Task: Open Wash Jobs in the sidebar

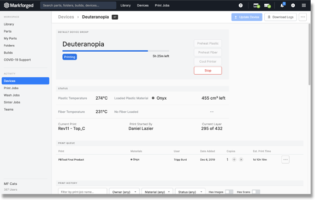Action: 11,95
